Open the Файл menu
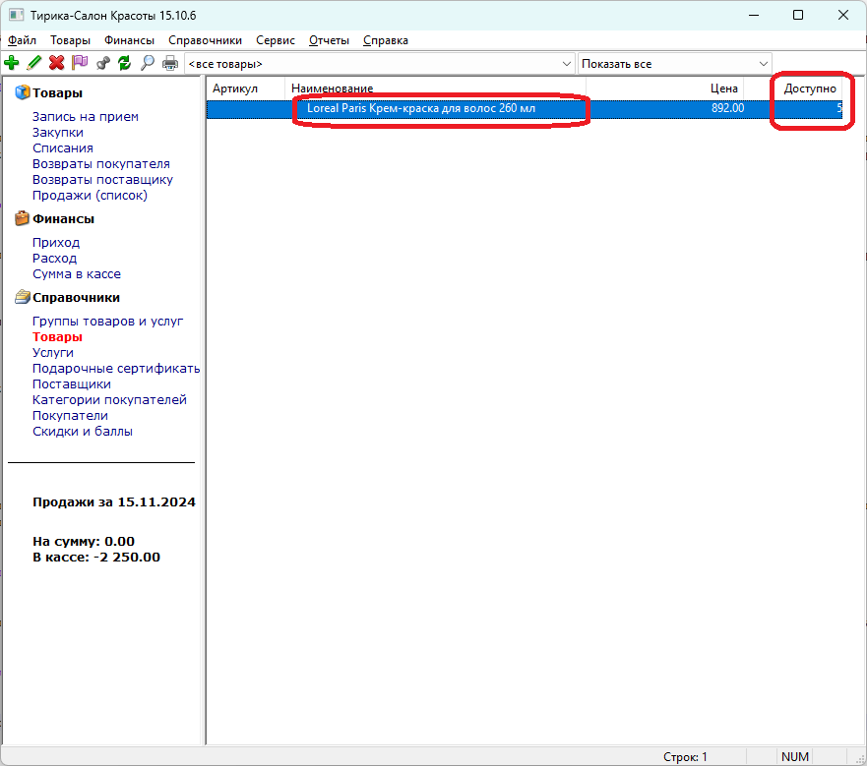Image resolution: width=867 pixels, height=766 pixels. [22, 40]
